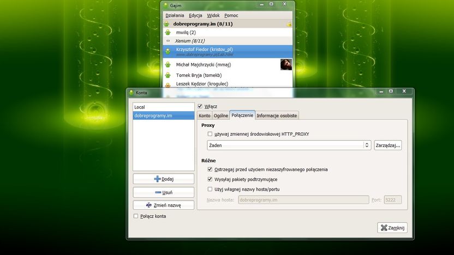The image size is (454, 255).
Task: Click the status icon beside Tomek Bryja
Action: [x=168, y=75]
